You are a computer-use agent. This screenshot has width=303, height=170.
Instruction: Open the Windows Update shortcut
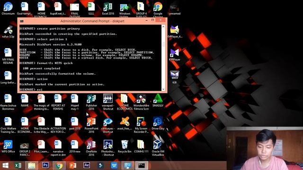pyautogui.click(x=125, y=9)
